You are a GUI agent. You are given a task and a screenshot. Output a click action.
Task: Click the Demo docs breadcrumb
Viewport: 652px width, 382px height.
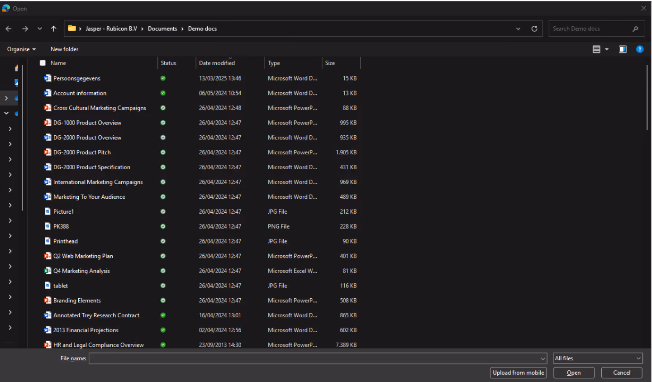[x=202, y=29]
